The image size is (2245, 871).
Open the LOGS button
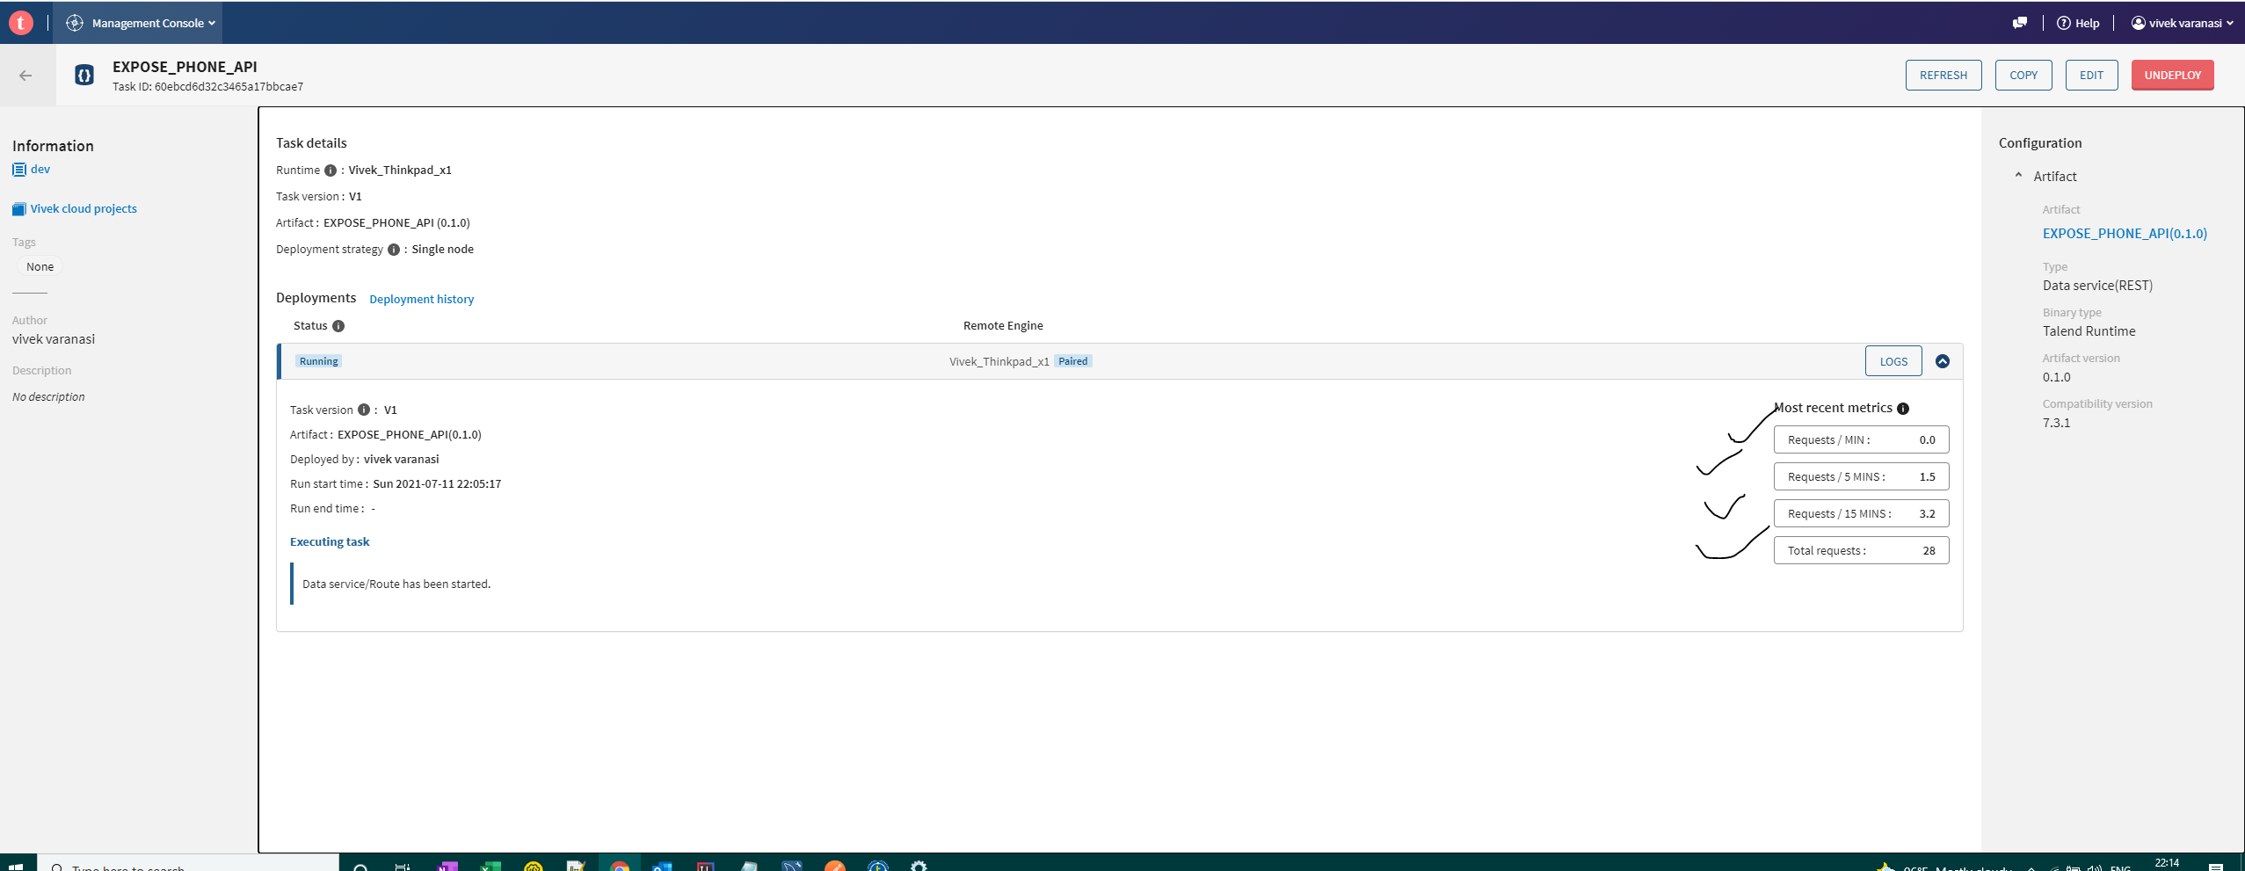pyautogui.click(x=1893, y=361)
